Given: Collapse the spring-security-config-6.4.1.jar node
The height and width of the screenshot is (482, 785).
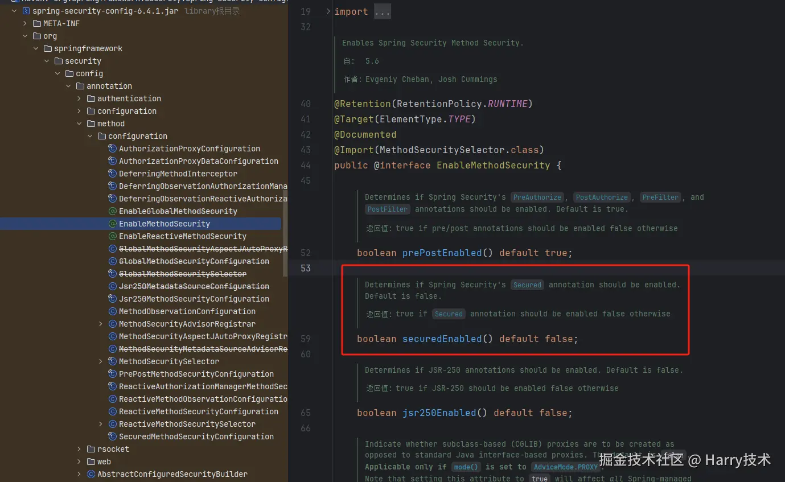Looking at the screenshot, I should [14, 11].
